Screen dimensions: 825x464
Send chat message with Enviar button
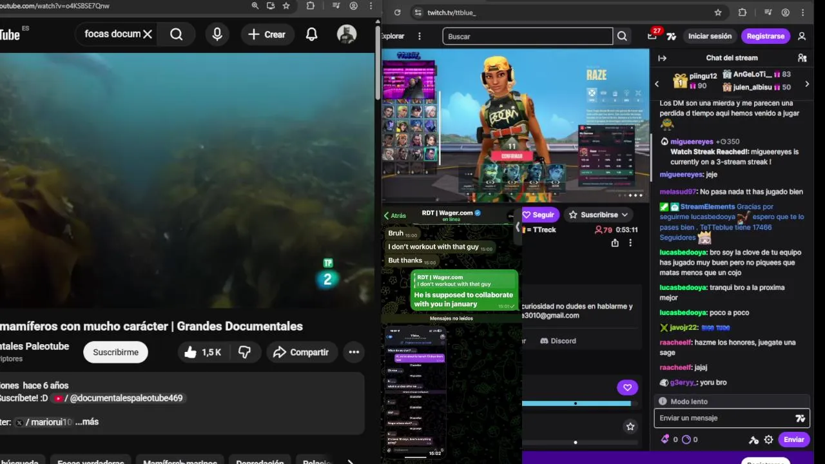pos(793,440)
